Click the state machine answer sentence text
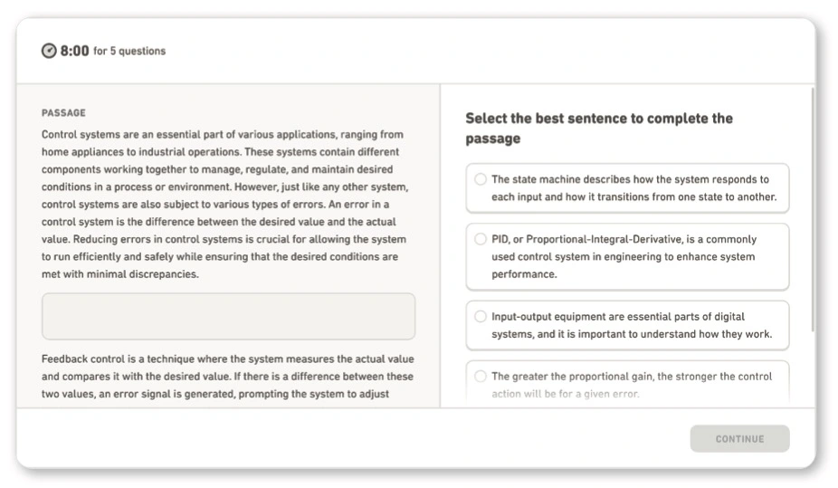The width and height of the screenshot is (838, 488). 633,187
